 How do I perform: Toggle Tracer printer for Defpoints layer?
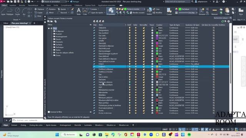[152, 28]
